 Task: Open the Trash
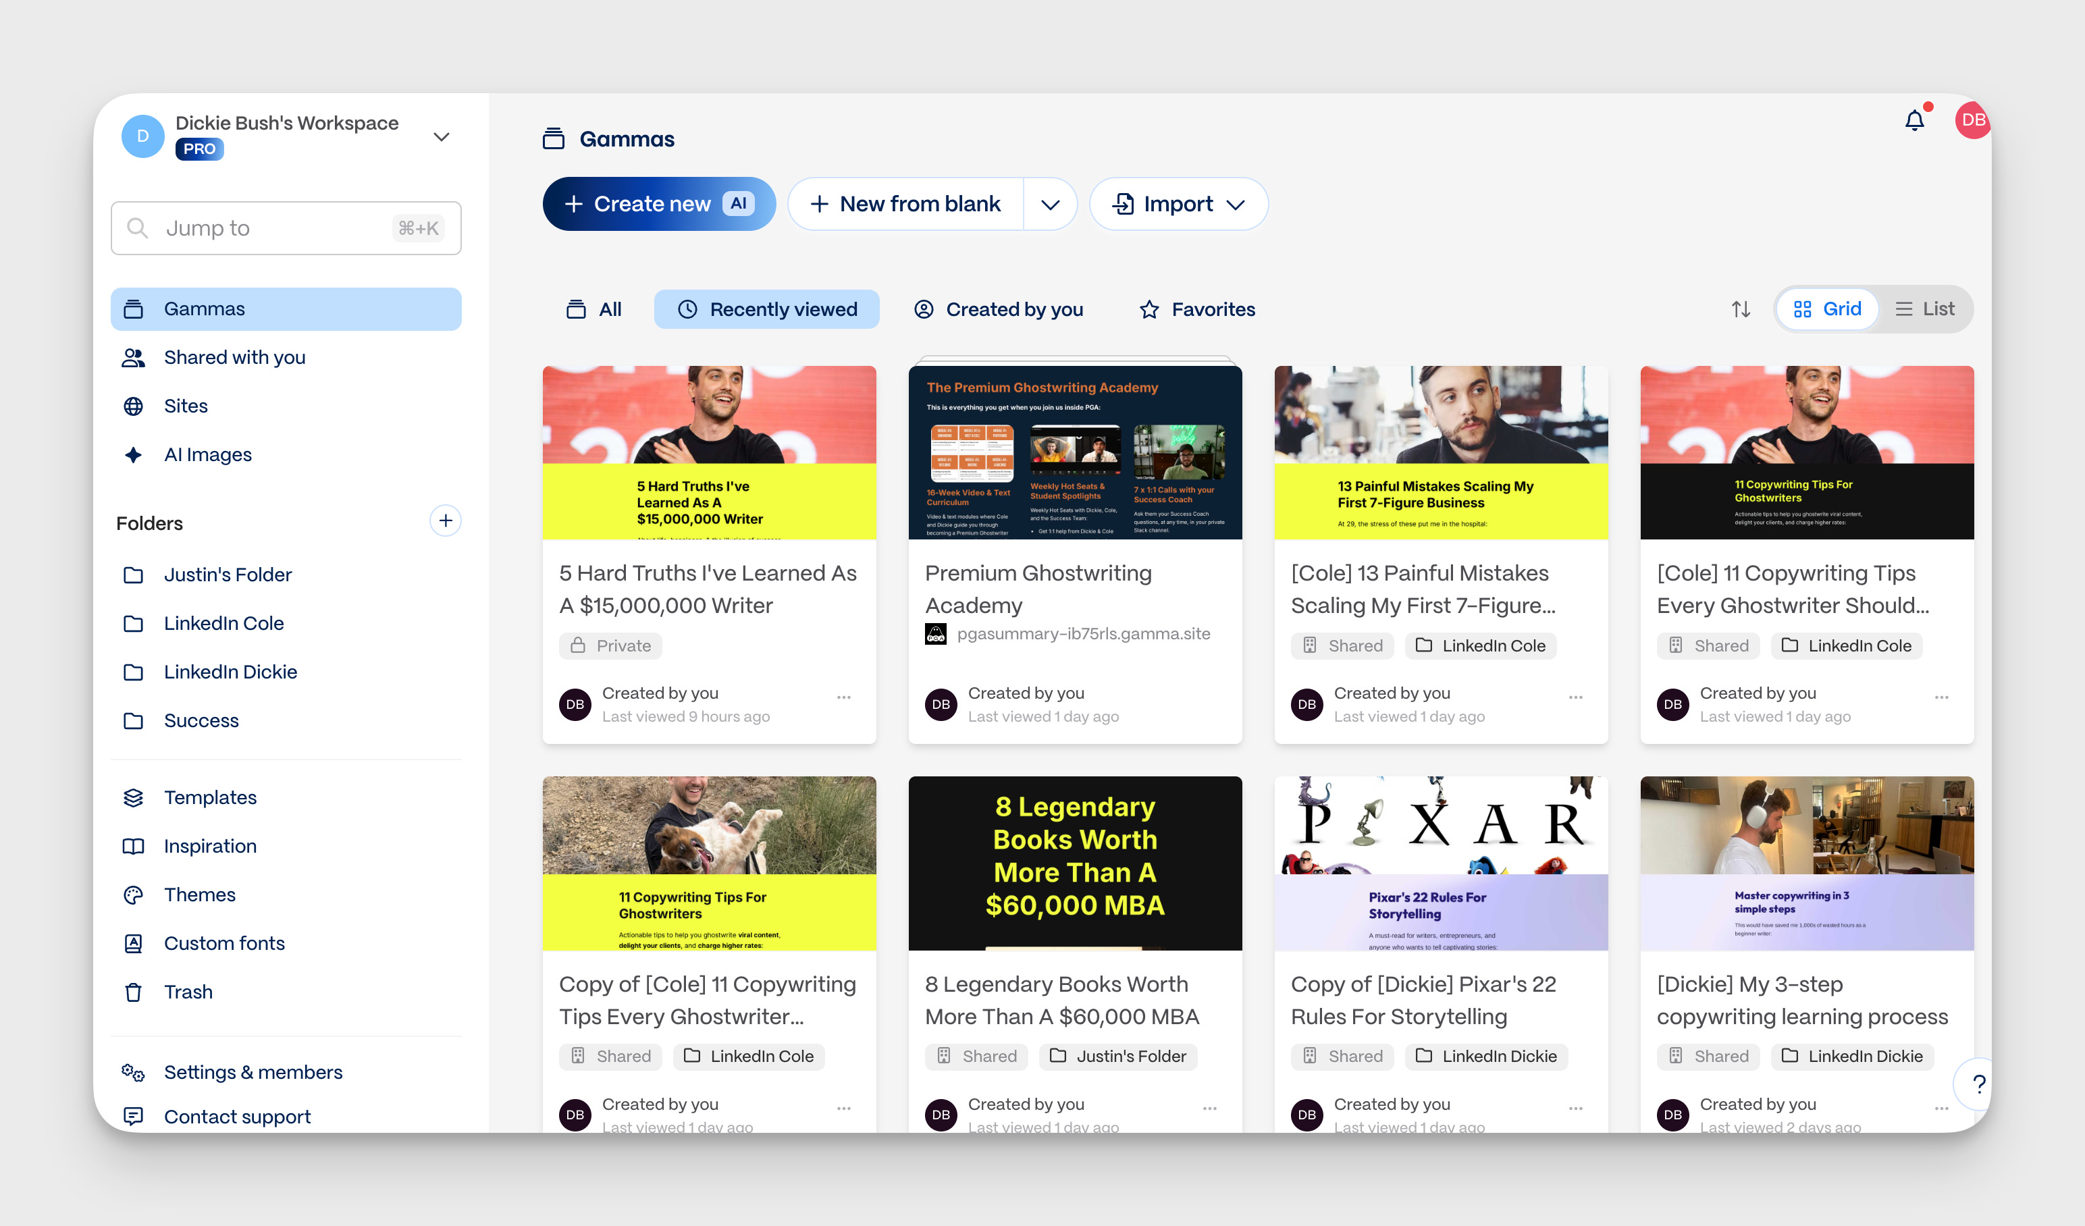[x=188, y=992]
